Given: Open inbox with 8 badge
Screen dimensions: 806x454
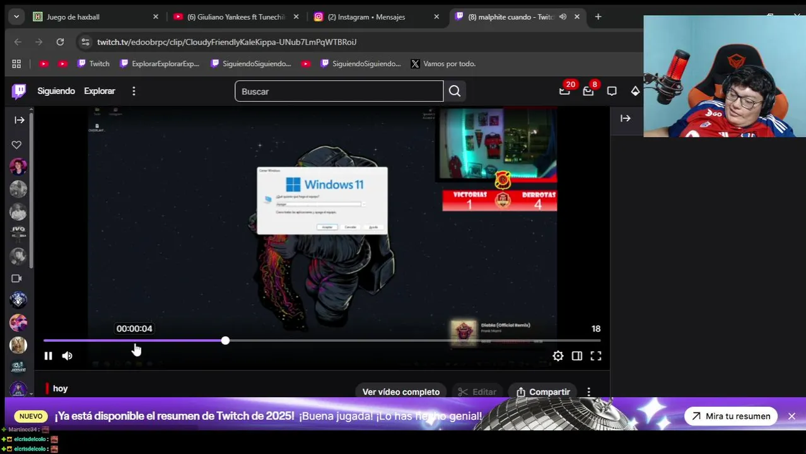Looking at the screenshot, I should (588, 91).
